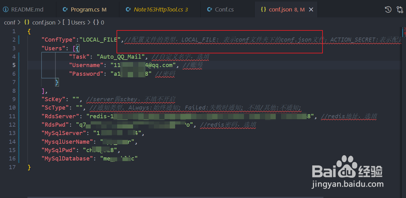406x198 pixels.
Task: Click the "Password" key text
Action: point(86,74)
